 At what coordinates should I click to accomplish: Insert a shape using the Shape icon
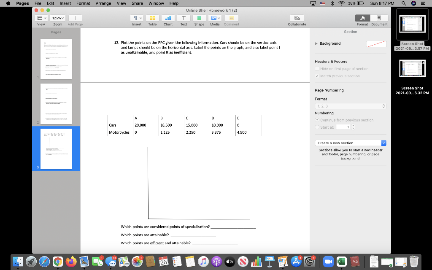click(199, 18)
